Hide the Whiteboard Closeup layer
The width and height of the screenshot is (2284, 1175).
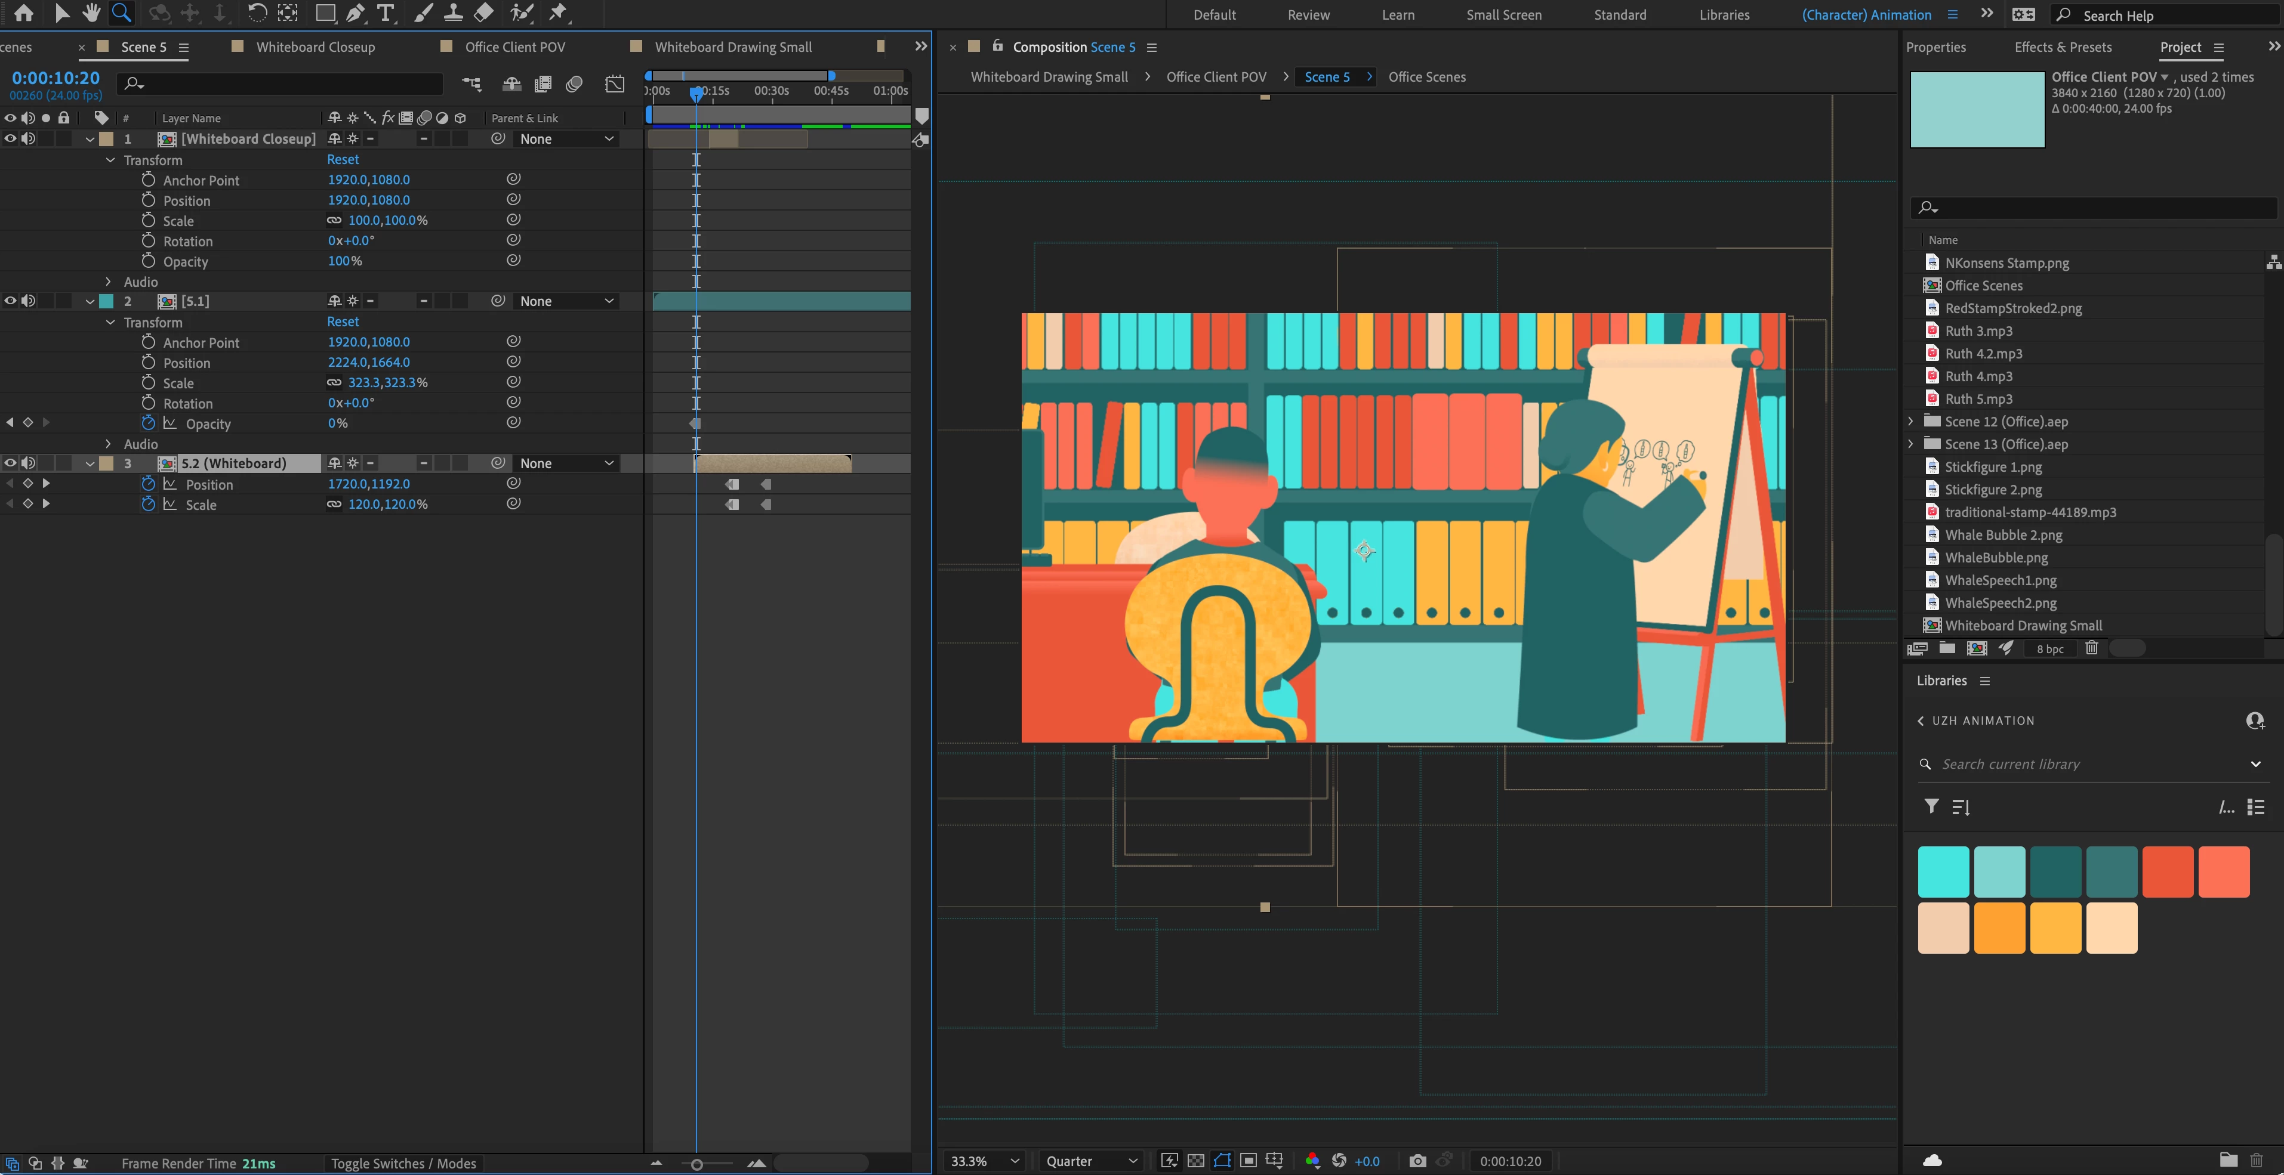tap(11, 139)
